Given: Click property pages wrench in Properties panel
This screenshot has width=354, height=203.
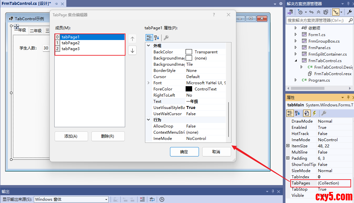Looking at the screenshot, I should click(x=323, y=113).
